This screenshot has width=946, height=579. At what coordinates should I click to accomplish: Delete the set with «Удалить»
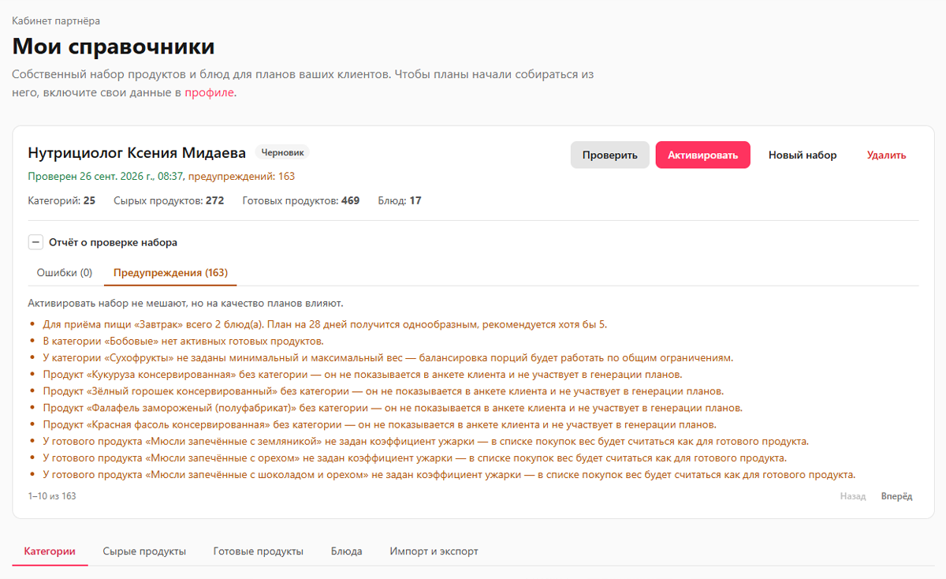click(x=887, y=155)
